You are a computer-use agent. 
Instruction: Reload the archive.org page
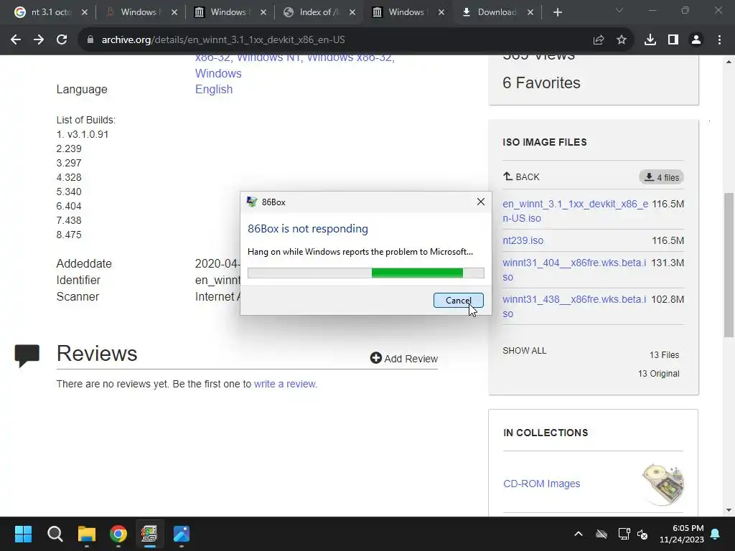62,40
